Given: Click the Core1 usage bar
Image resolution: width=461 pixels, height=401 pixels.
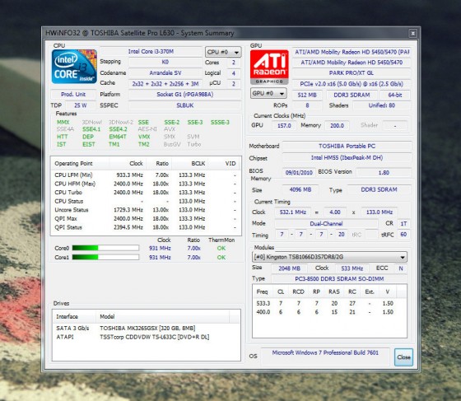Looking at the screenshot, I should click(105, 257).
